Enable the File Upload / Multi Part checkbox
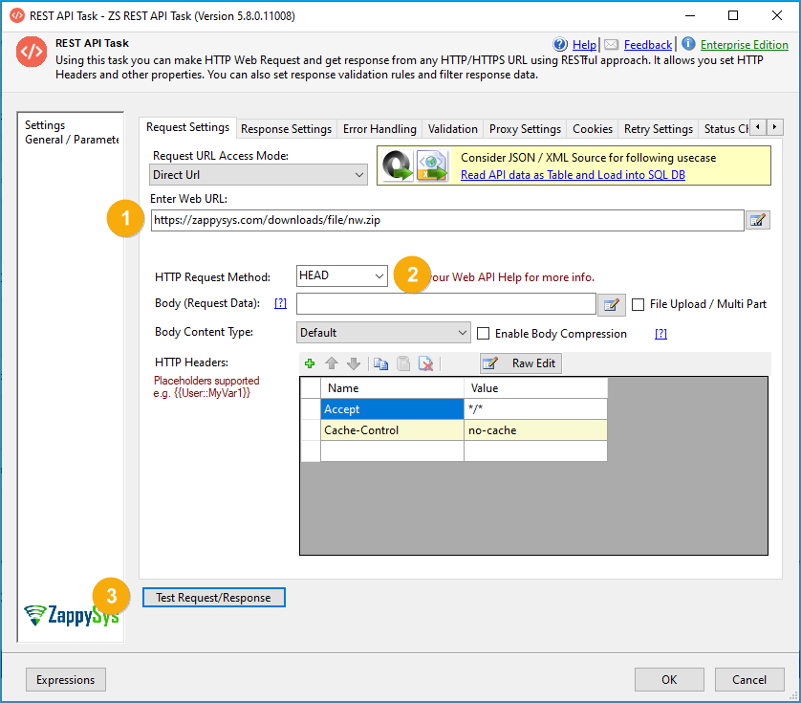801x703 pixels. [639, 304]
